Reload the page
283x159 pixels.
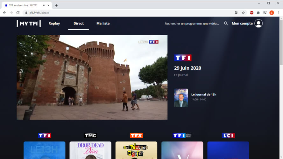point(18,13)
